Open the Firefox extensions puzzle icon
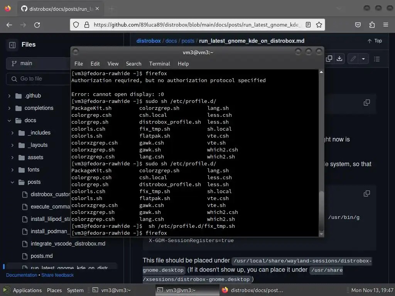 pos(372,25)
